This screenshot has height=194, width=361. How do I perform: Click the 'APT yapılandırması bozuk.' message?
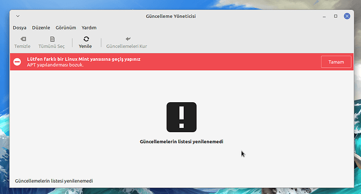55,65
